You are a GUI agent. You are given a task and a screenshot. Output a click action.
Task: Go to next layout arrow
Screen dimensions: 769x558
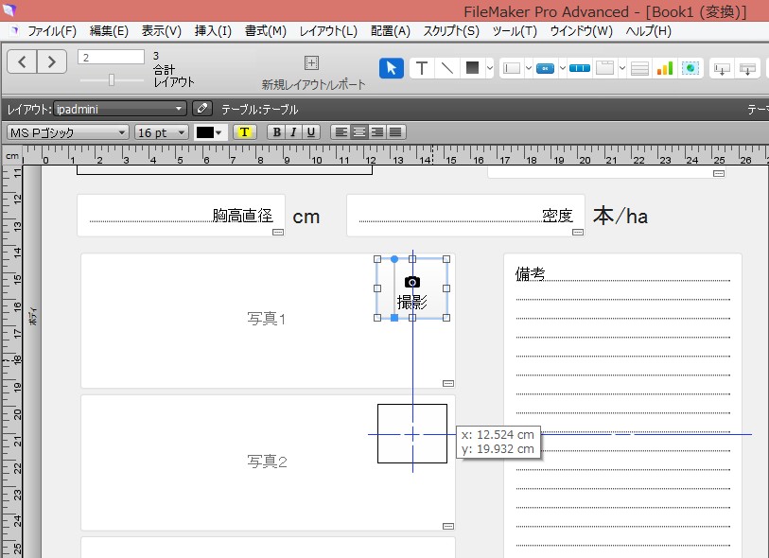tap(52, 62)
